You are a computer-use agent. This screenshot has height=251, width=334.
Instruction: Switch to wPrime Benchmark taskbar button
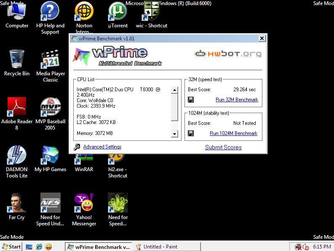(x=99, y=247)
